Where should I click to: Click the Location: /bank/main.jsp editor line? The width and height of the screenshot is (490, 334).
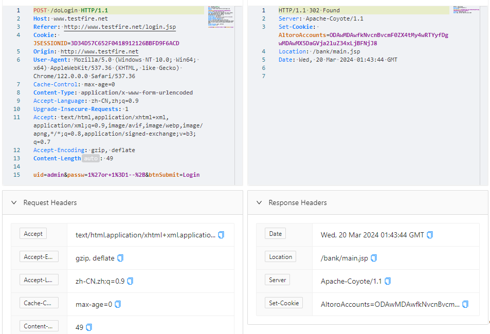coord(319,51)
